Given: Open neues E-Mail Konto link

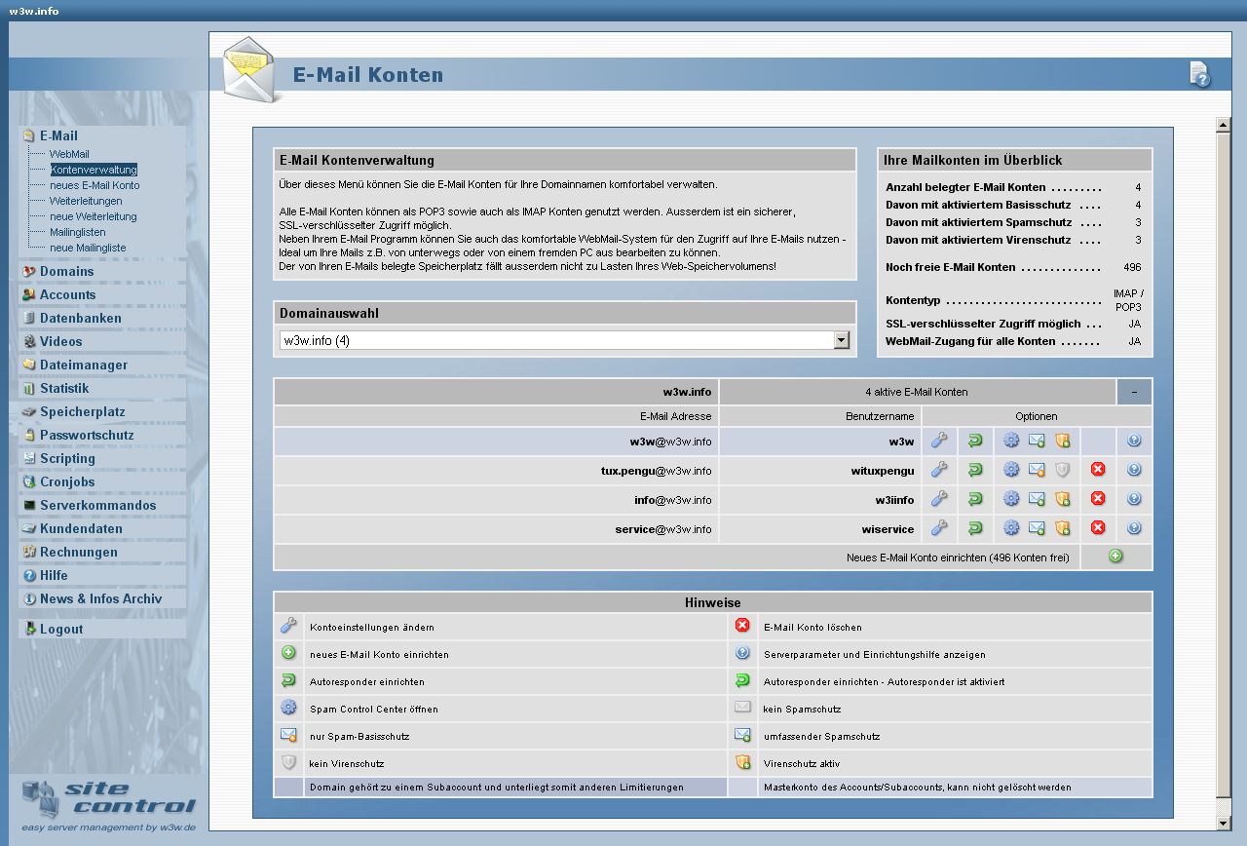Looking at the screenshot, I should point(94,185).
